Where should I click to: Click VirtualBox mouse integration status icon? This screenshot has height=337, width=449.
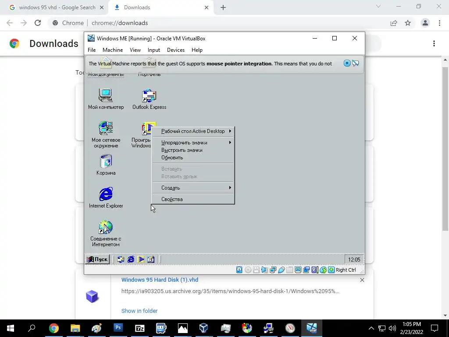click(x=323, y=270)
